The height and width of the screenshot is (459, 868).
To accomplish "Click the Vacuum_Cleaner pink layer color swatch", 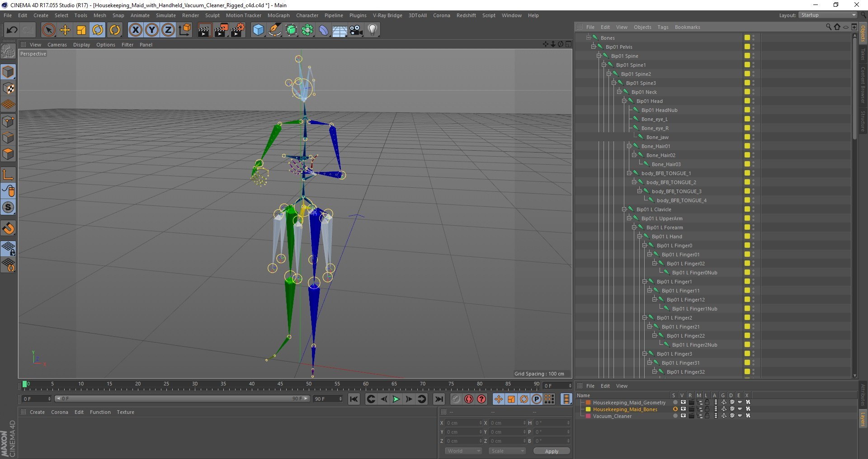I will pyautogui.click(x=588, y=416).
